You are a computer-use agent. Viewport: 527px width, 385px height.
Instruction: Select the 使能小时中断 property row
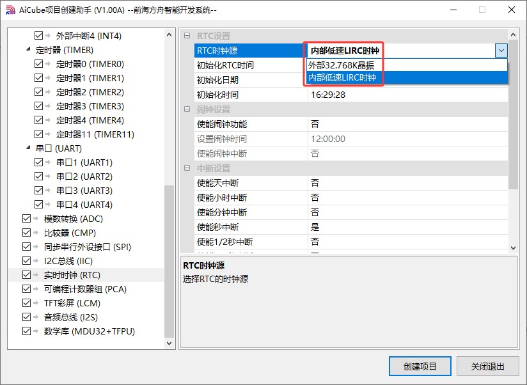click(x=351, y=198)
